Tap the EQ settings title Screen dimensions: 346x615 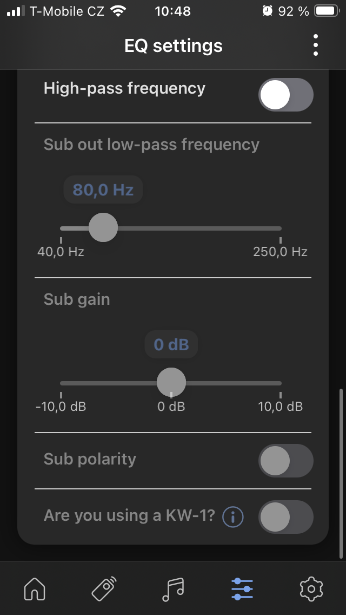coord(173,45)
